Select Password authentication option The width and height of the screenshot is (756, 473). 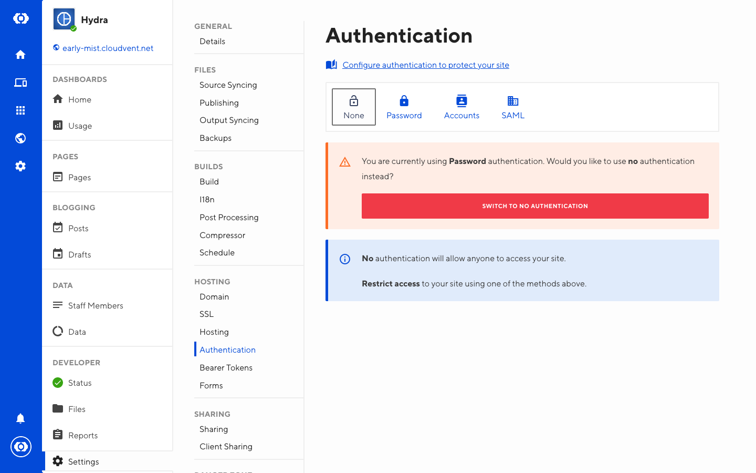pos(404,107)
